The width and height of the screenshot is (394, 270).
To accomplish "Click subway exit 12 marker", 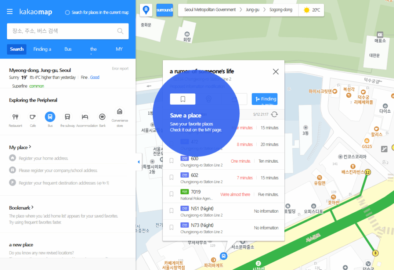I will coord(367,172).
